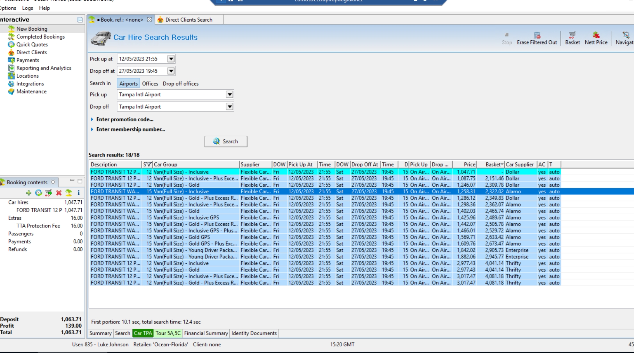This screenshot has height=353, width=634.
Task: Click the red X delete icon
Action: pyautogui.click(x=59, y=193)
